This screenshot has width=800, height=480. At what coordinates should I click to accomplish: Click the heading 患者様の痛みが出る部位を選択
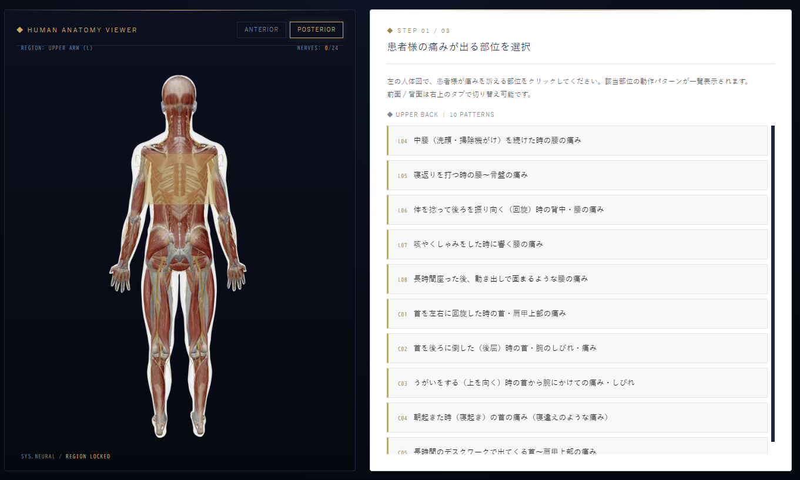[x=459, y=47]
